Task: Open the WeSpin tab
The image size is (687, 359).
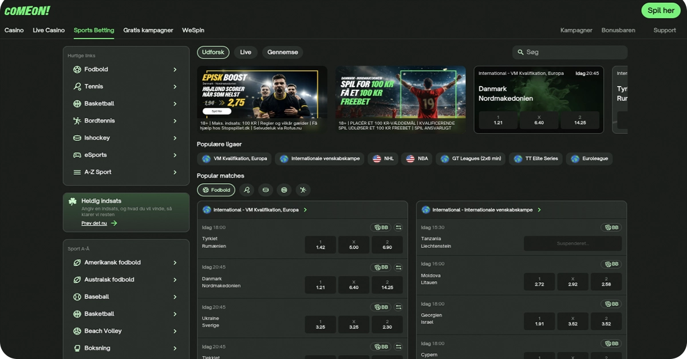Action: 193,30
